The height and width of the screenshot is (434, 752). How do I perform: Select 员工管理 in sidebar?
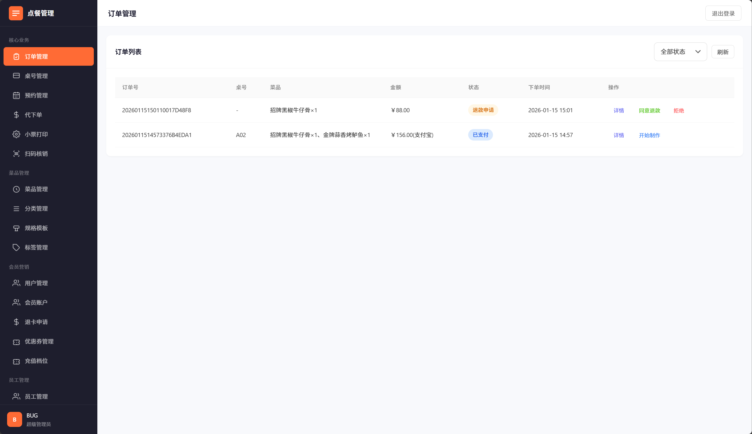(36, 397)
